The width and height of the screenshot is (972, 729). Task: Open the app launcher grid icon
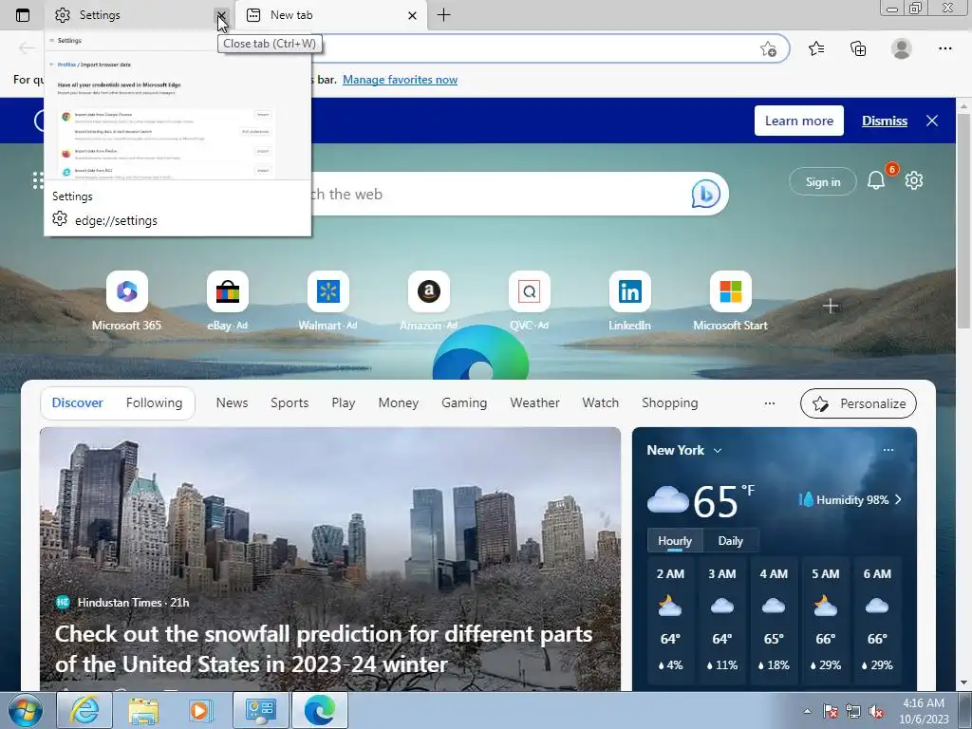tap(37, 180)
